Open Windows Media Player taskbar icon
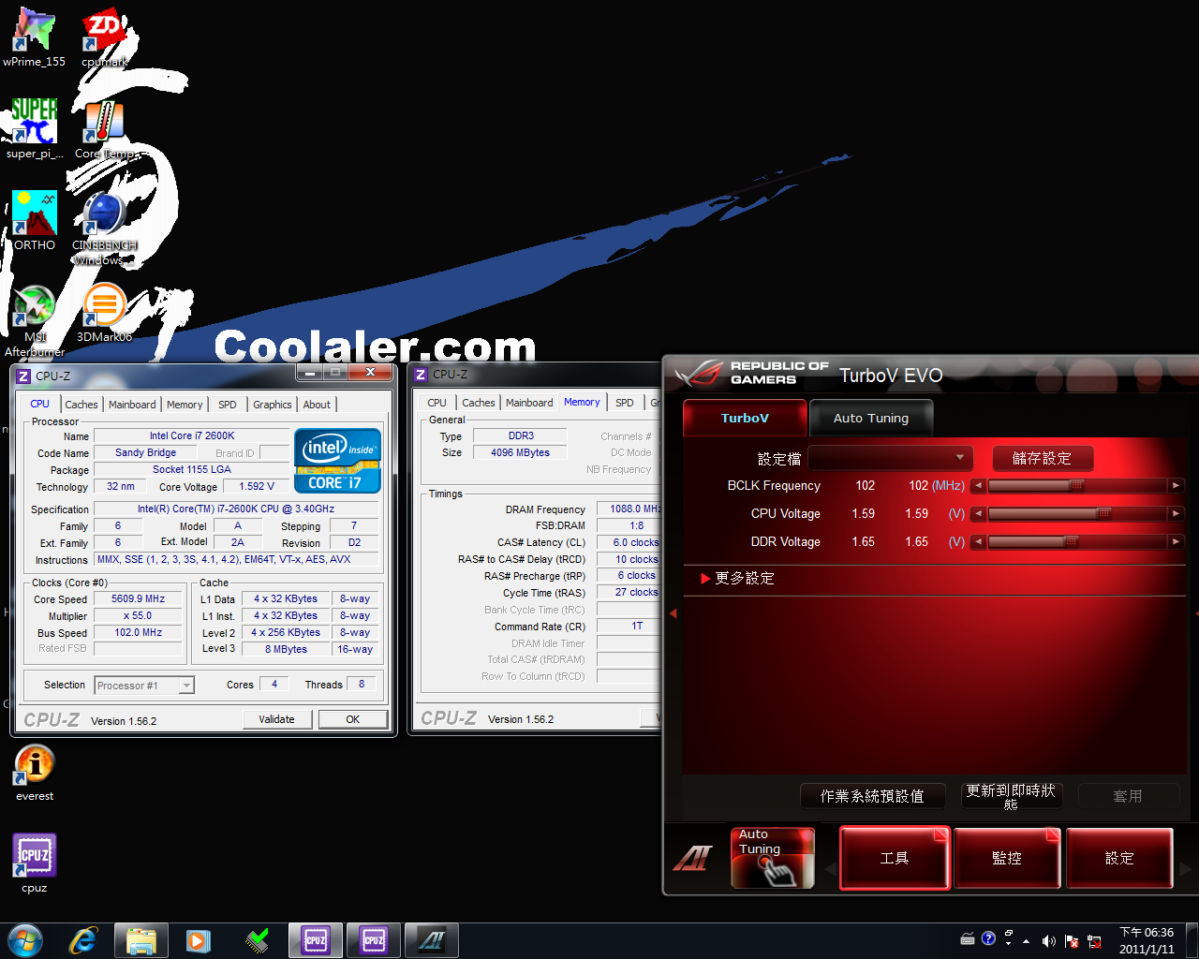This screenshot has height=959, width=1199. click(x=199, y=940)
